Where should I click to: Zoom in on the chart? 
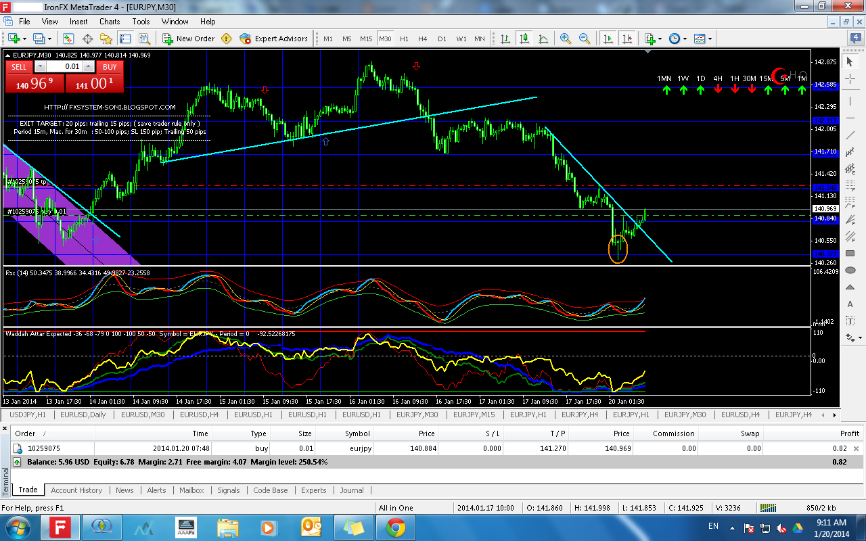point(565,39)
